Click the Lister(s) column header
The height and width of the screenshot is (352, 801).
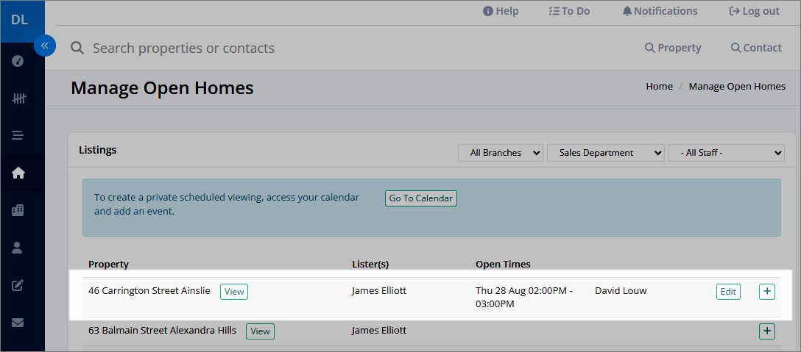pos(370,265)
